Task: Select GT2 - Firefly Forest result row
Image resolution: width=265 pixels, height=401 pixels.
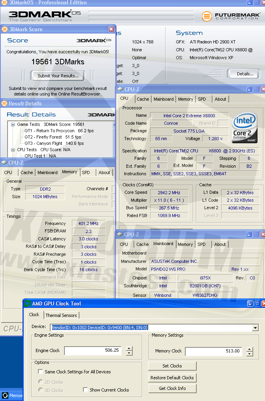Action: [53, 137]
